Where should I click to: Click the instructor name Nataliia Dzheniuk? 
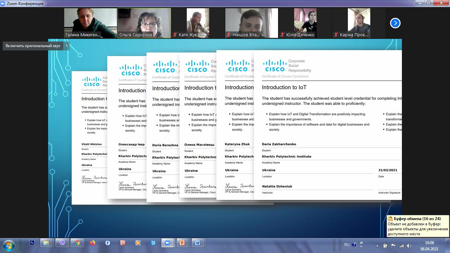(x=277, y=186)
